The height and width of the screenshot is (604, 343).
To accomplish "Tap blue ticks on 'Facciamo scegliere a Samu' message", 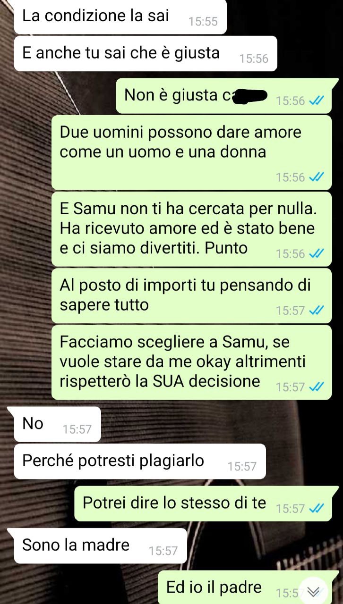I will click(316, 387).
